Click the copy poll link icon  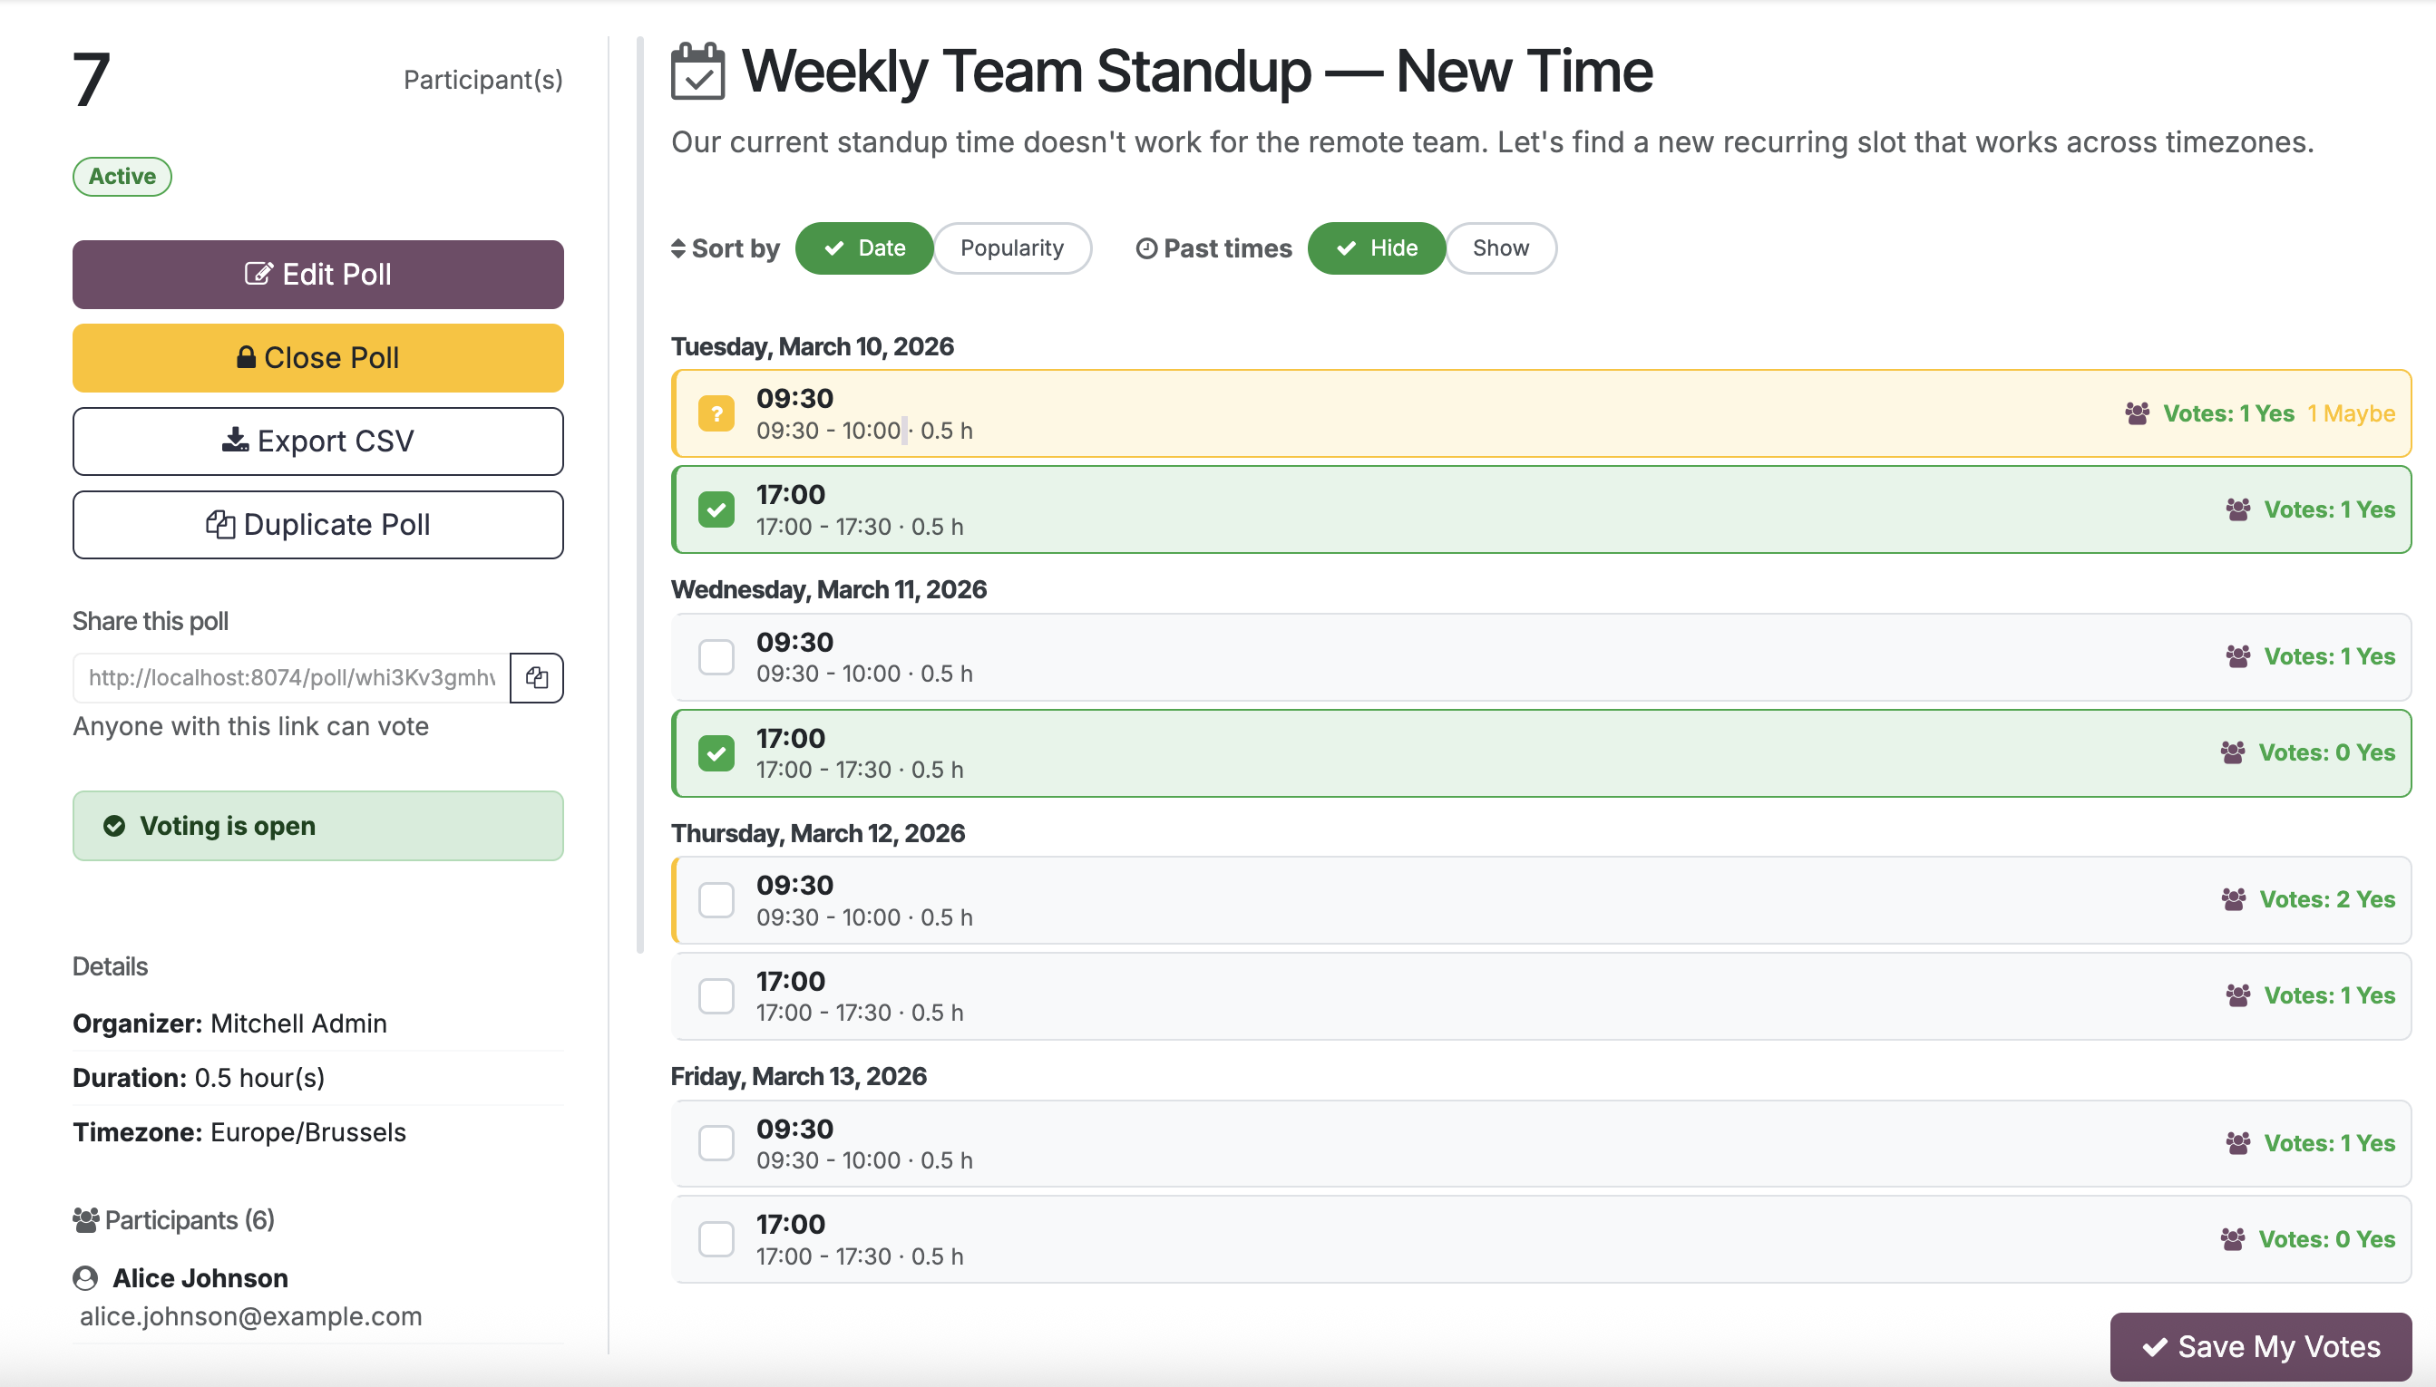(x=537, y=677)
